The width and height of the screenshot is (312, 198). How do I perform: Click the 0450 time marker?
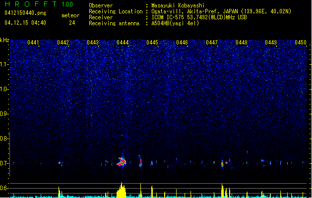(x=301, y=43)
